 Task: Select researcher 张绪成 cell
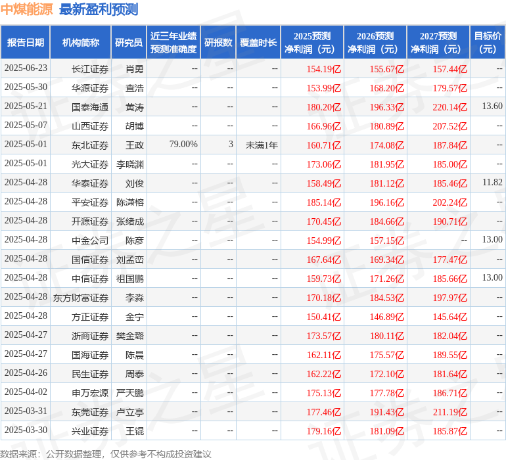[130, 221]
